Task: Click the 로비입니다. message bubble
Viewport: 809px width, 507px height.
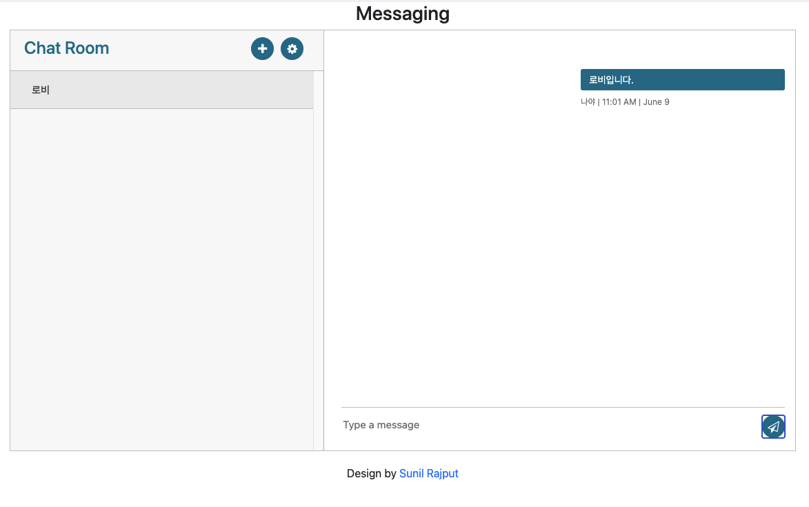Action: click(683, 79)
